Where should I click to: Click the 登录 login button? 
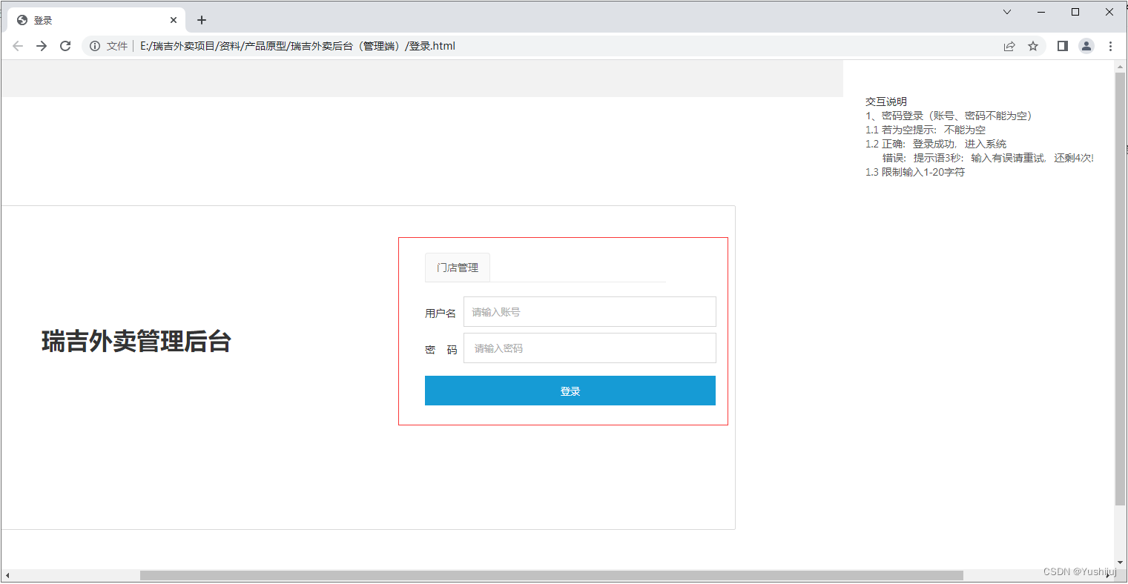click(570, 391)
